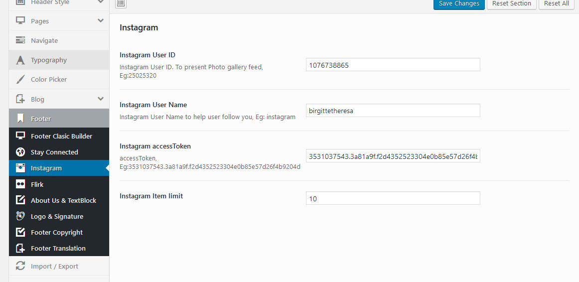This screenshot has width=579, height=282.
Task: Click the Footer Translation page icon
Action: click(20, 248)
